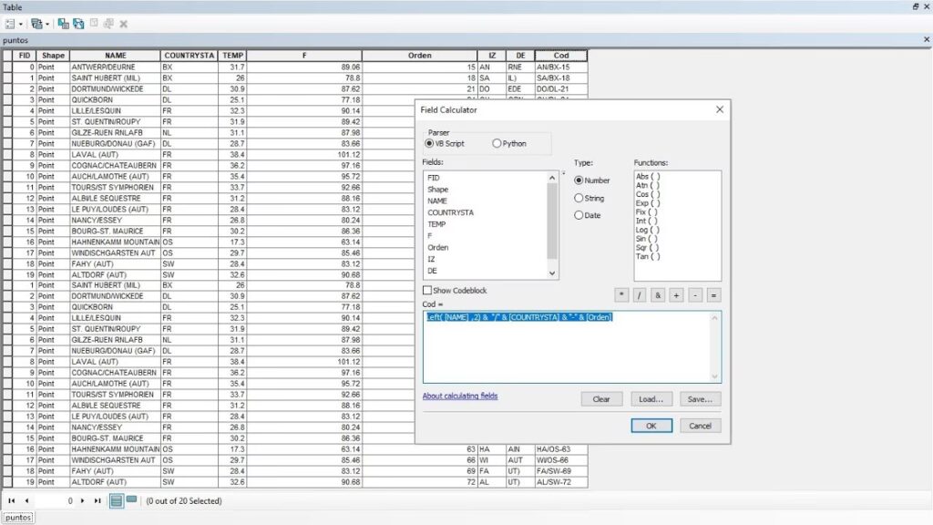Click the Switch Selection icon
Screen dimensions: 933x525
tap(78, 23)
